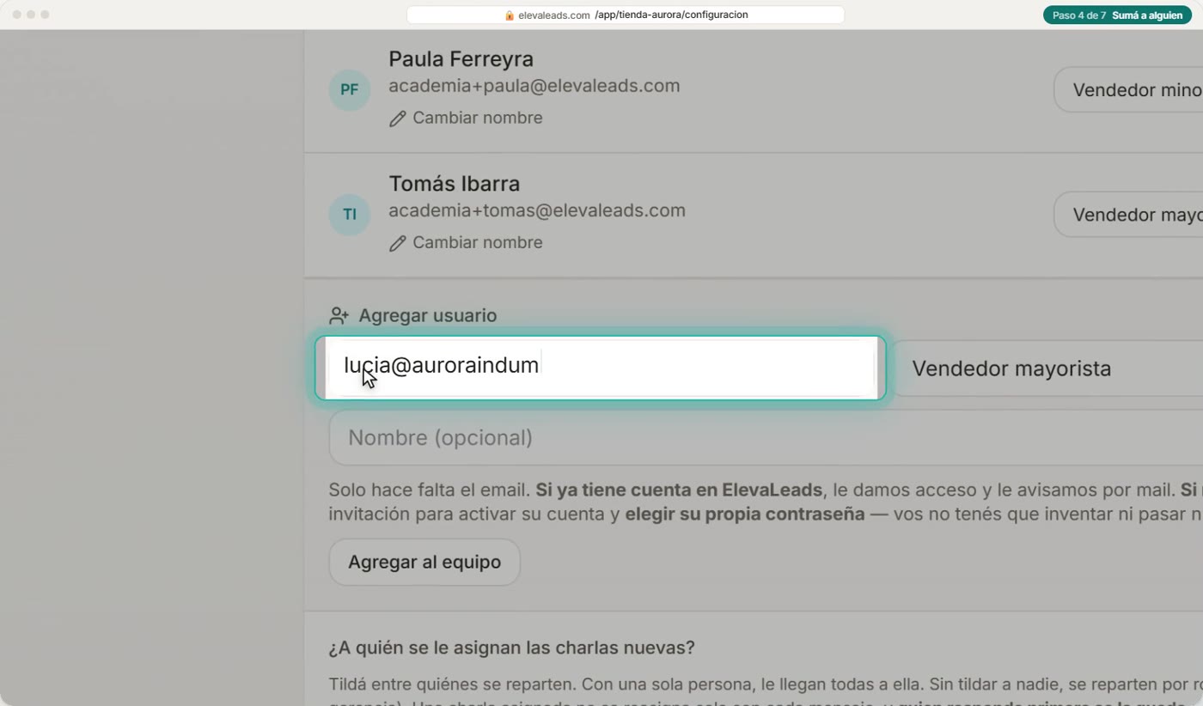
Task: Click the Nombre (opcional) input field
Action: pyautogui.click(x=766, y=438)
